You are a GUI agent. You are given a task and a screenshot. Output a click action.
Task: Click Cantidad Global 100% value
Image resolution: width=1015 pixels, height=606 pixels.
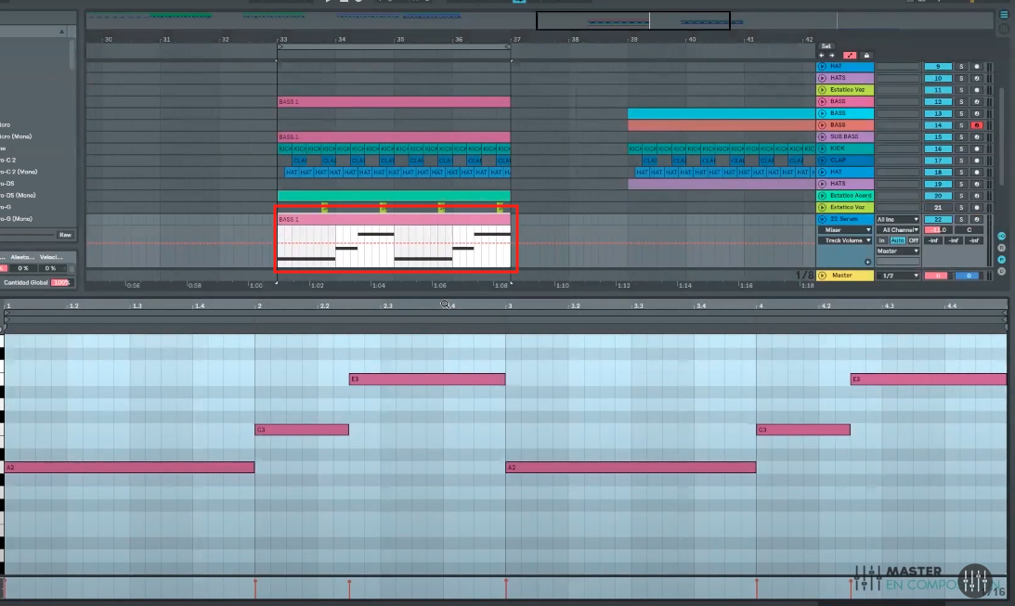coord(61,283)
